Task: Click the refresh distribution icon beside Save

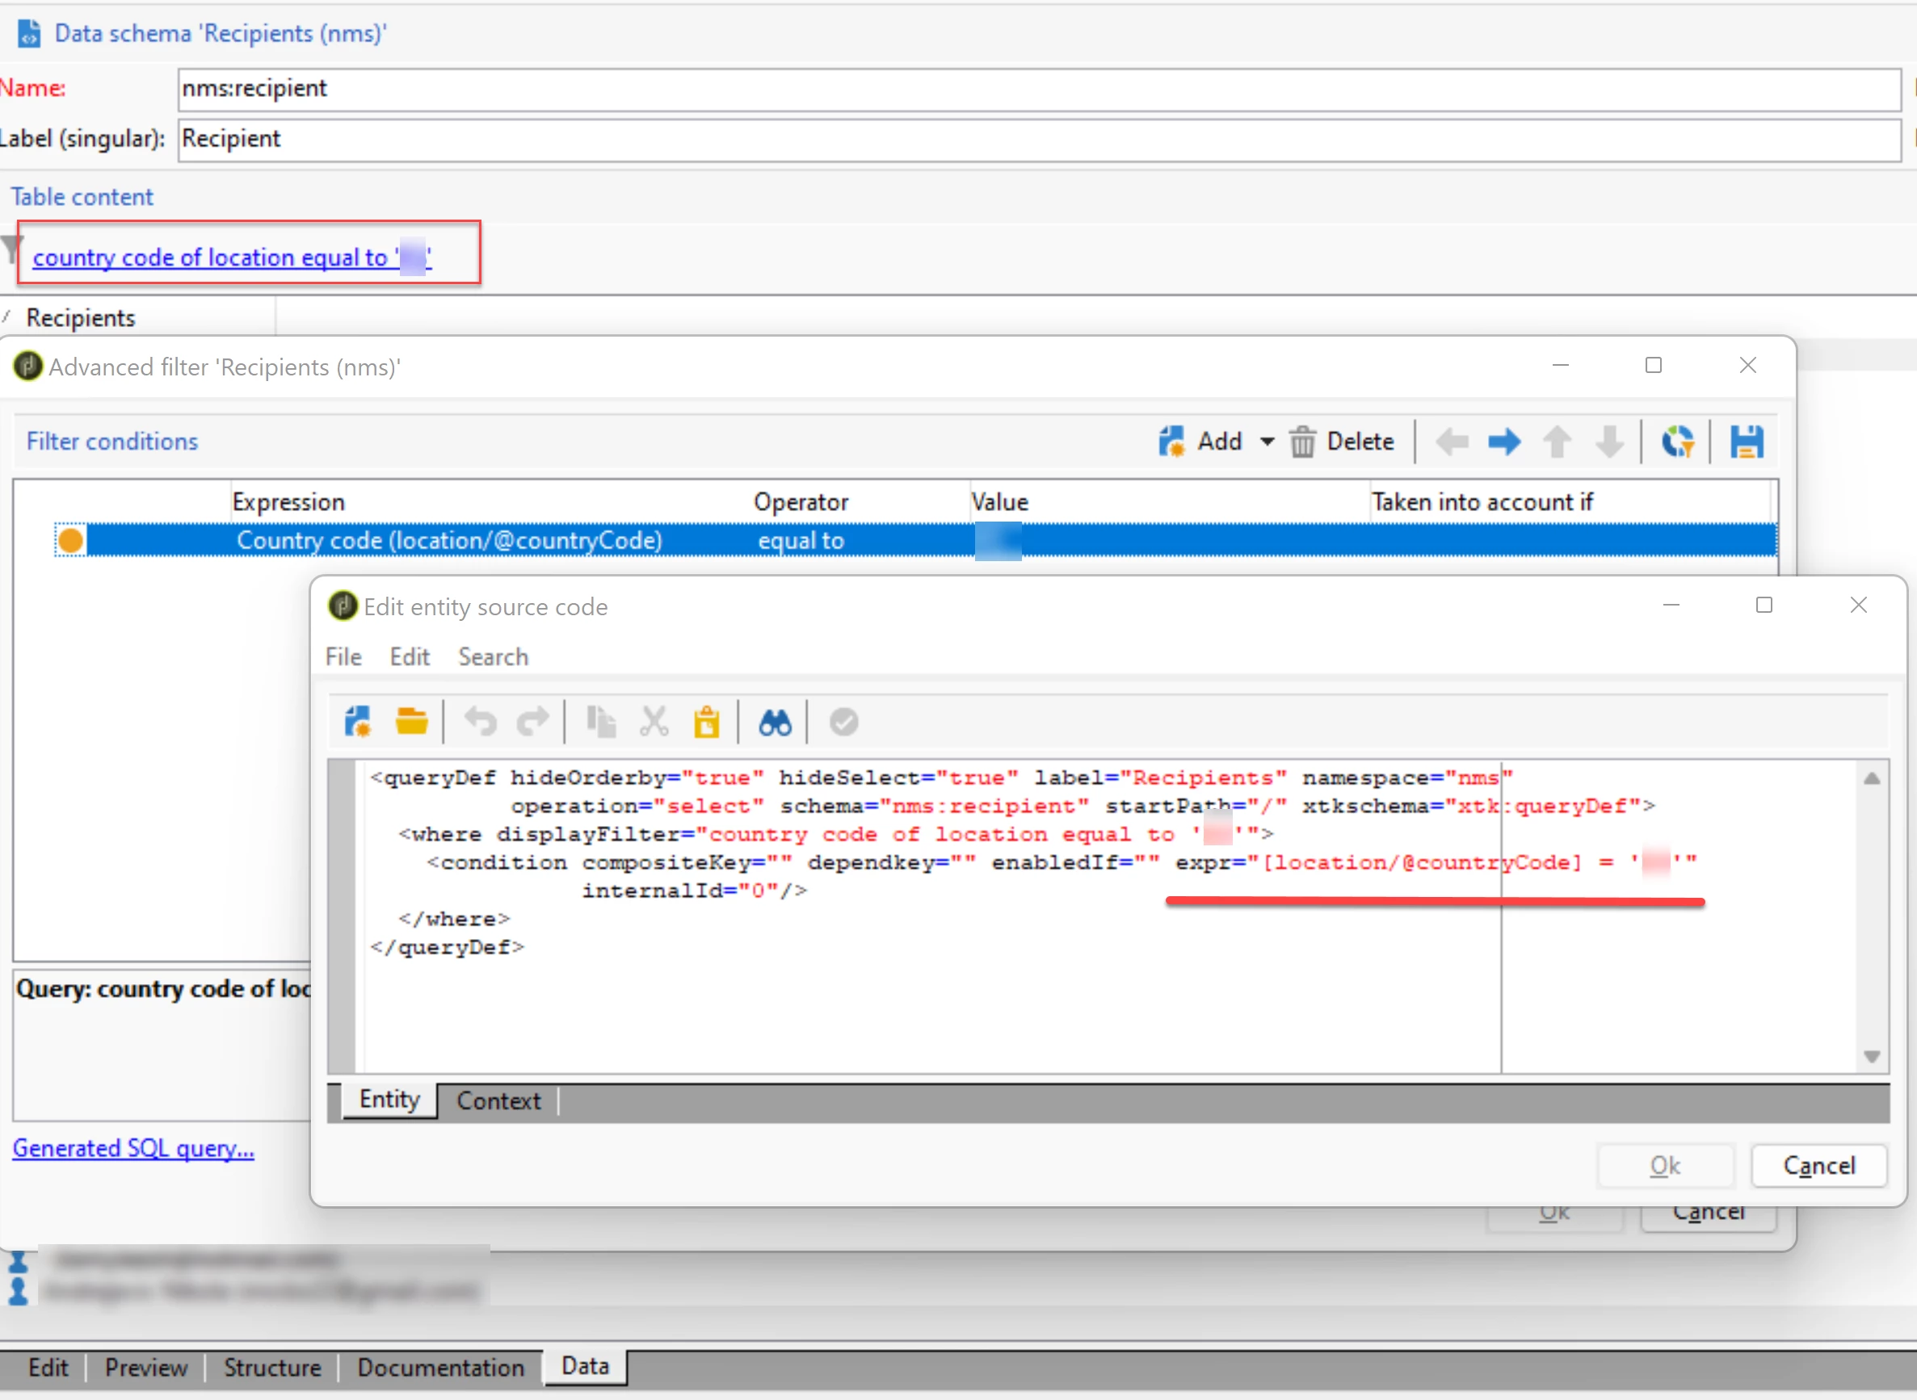Action: [x=1677, y=442]
